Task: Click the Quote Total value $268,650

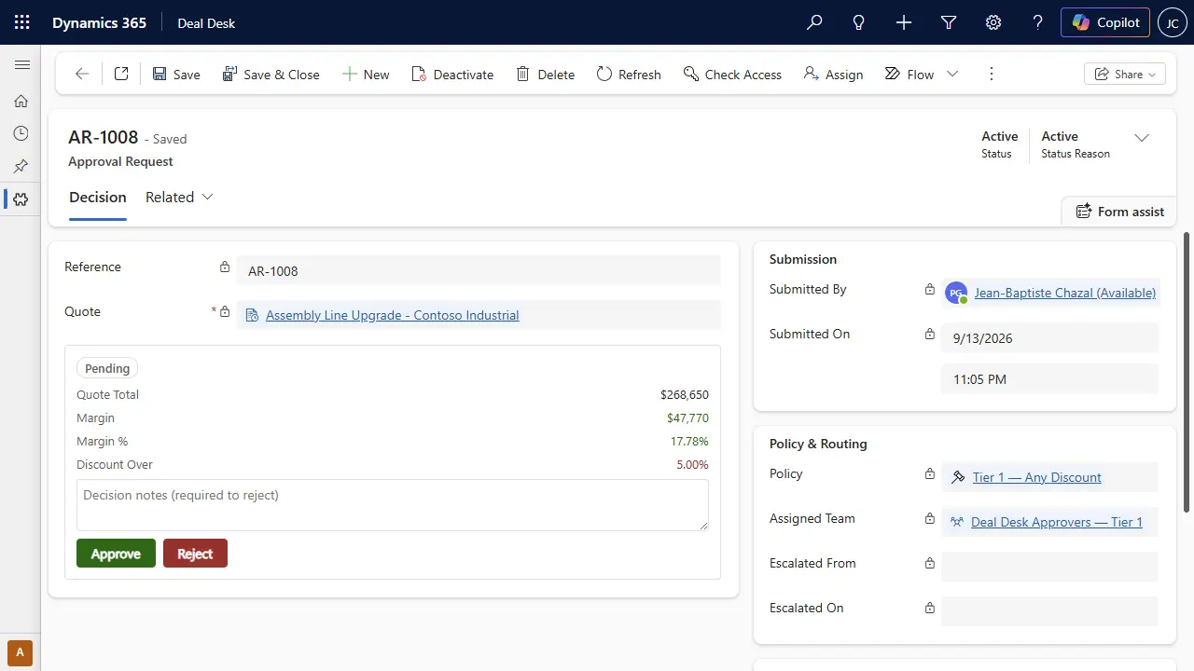Action: pyautogui.click(x=685, y=395)
